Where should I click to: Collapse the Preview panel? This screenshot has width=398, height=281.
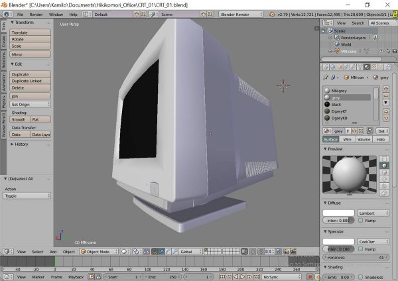(x=325, y=148)
